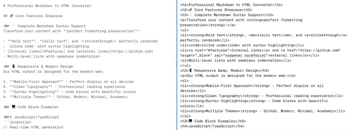Viewport: 351px width, 130px height.
Task: Click the laptop emoji in the HTML Code Block heading
Action: (x=190, y=121)
